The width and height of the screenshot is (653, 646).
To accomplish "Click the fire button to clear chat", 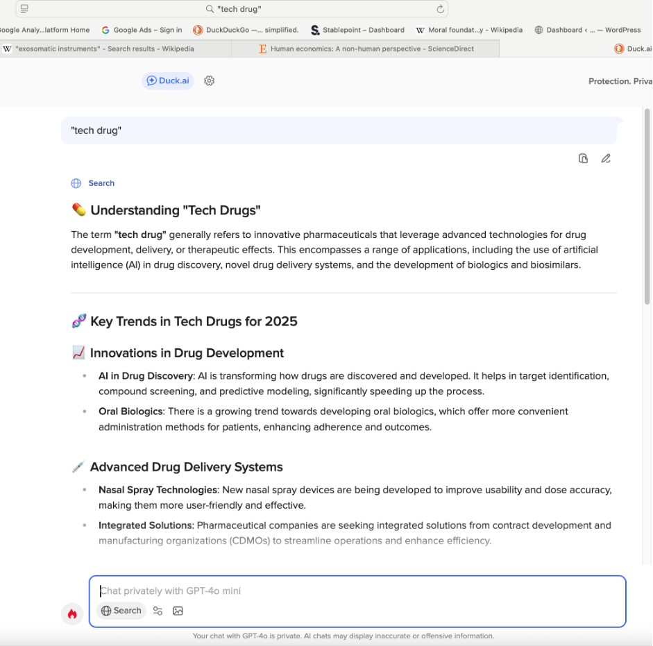I will click(71, 614).
